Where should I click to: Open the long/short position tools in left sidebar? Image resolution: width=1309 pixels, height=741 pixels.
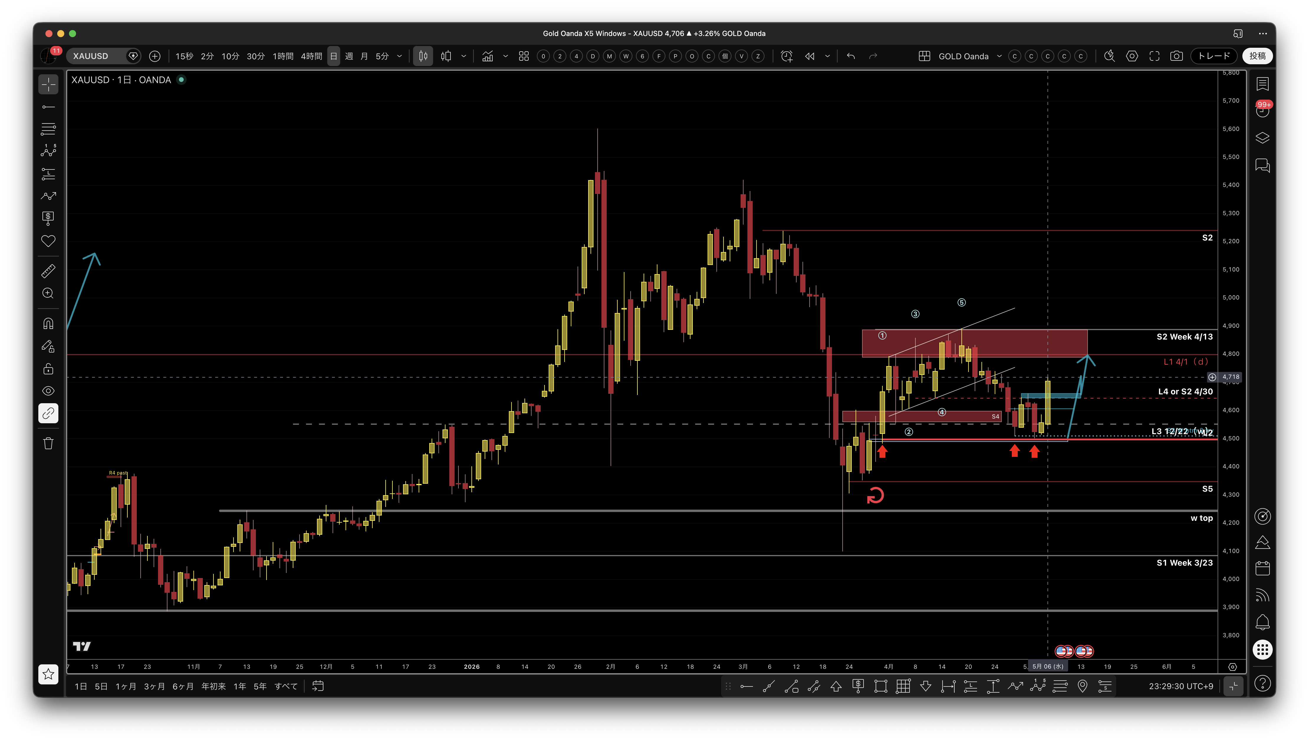48,174
